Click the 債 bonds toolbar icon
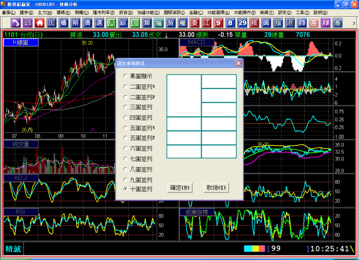 tap(87, 23)
